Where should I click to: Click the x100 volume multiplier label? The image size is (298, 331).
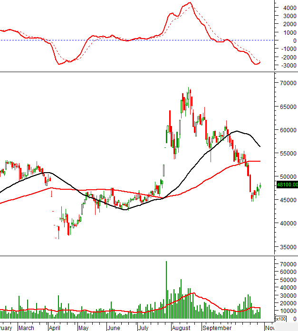pyautogui.click(x=281, y=319)
